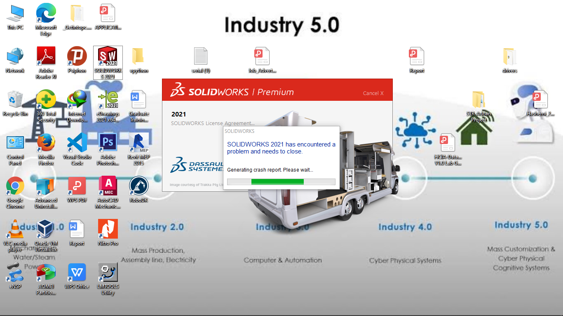Viewport: 563px width, 316px height.
Task: Launch Visual Studio Code
Action: (77, 149)
